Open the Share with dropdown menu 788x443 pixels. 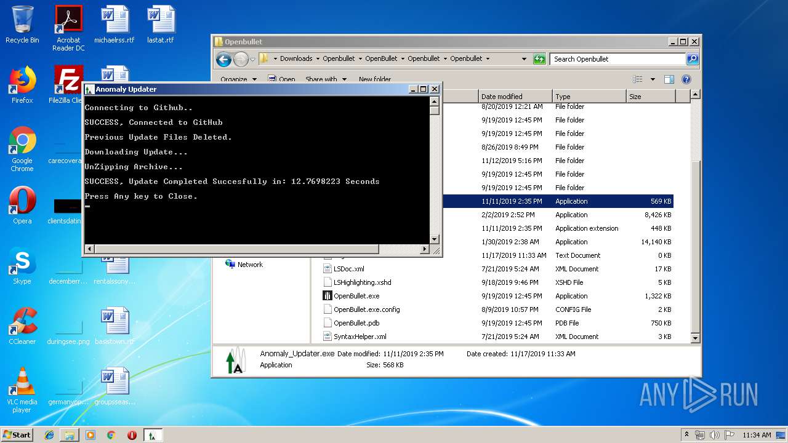(326, 79)
